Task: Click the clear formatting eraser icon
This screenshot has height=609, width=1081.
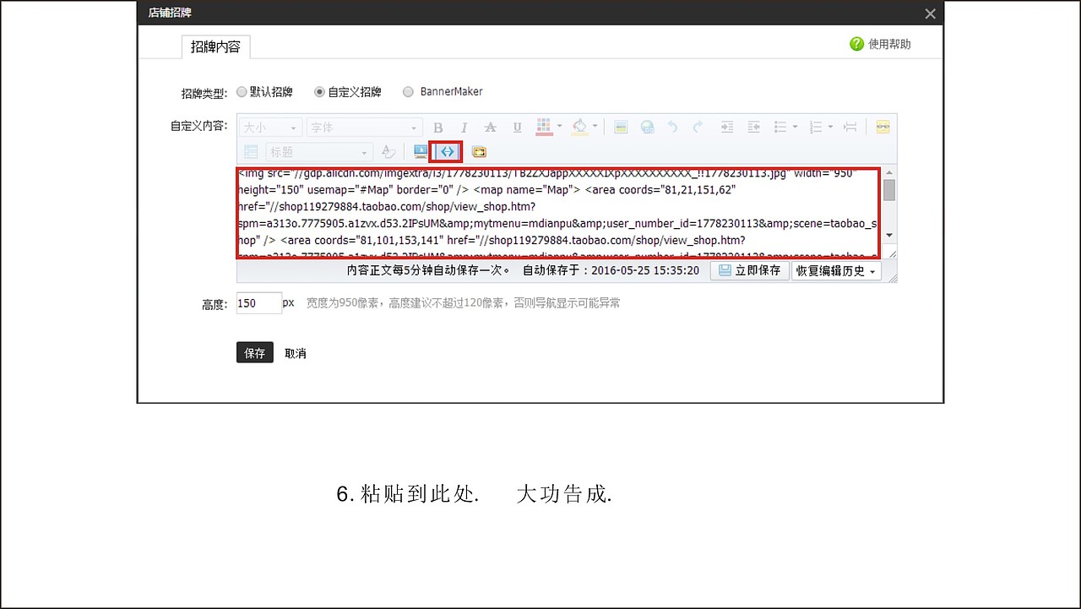Action: pyautogui.click(x=388, y=152)
